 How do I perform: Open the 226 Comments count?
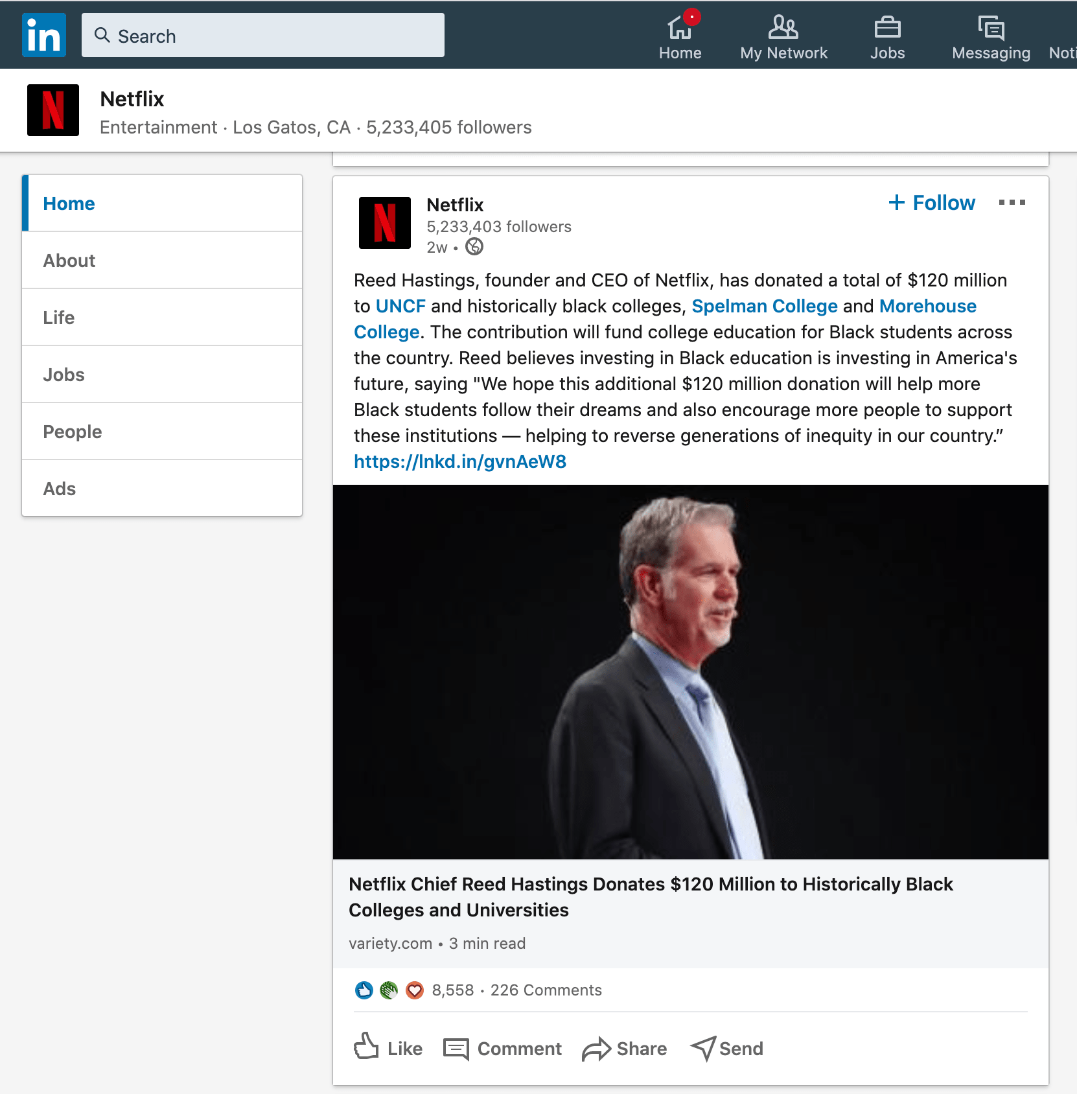click(546, 990)
